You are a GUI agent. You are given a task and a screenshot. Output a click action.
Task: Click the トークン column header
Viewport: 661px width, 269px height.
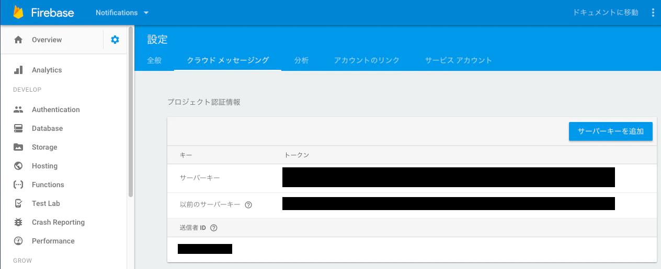pyautogui.click(x=297, y=155)
